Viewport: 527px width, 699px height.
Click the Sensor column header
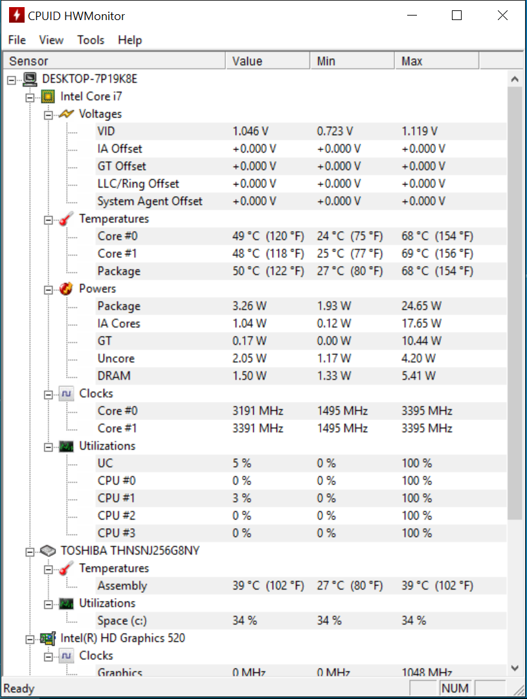114,61
